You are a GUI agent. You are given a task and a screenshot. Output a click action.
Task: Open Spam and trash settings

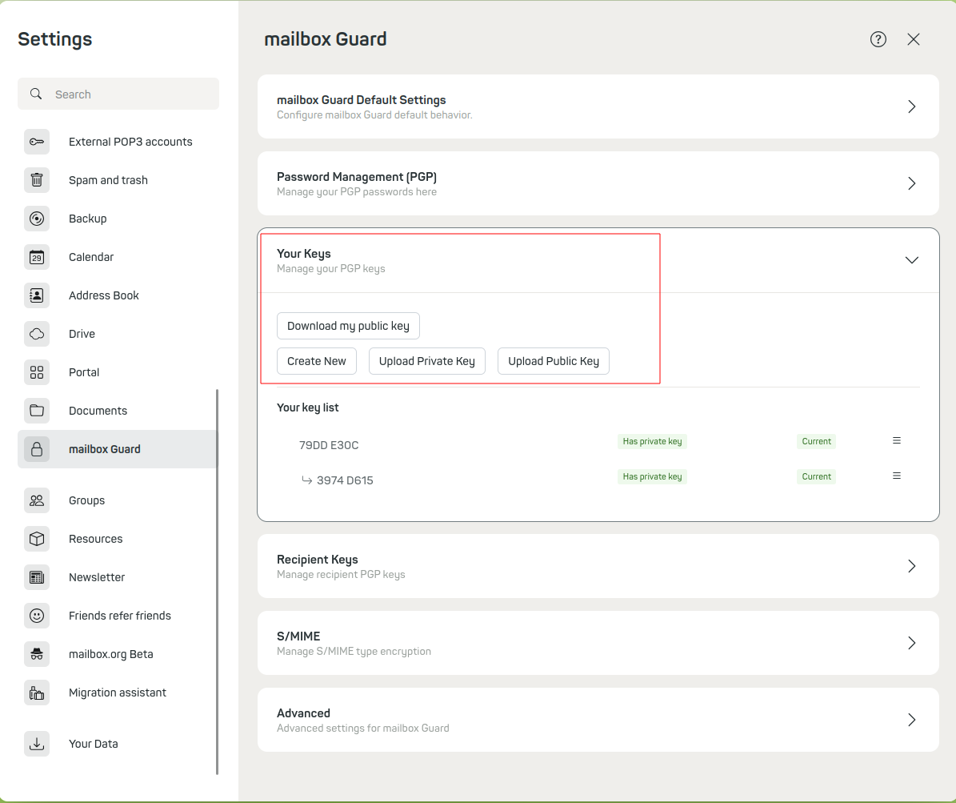pyautogui.click(x=107, y=180)
